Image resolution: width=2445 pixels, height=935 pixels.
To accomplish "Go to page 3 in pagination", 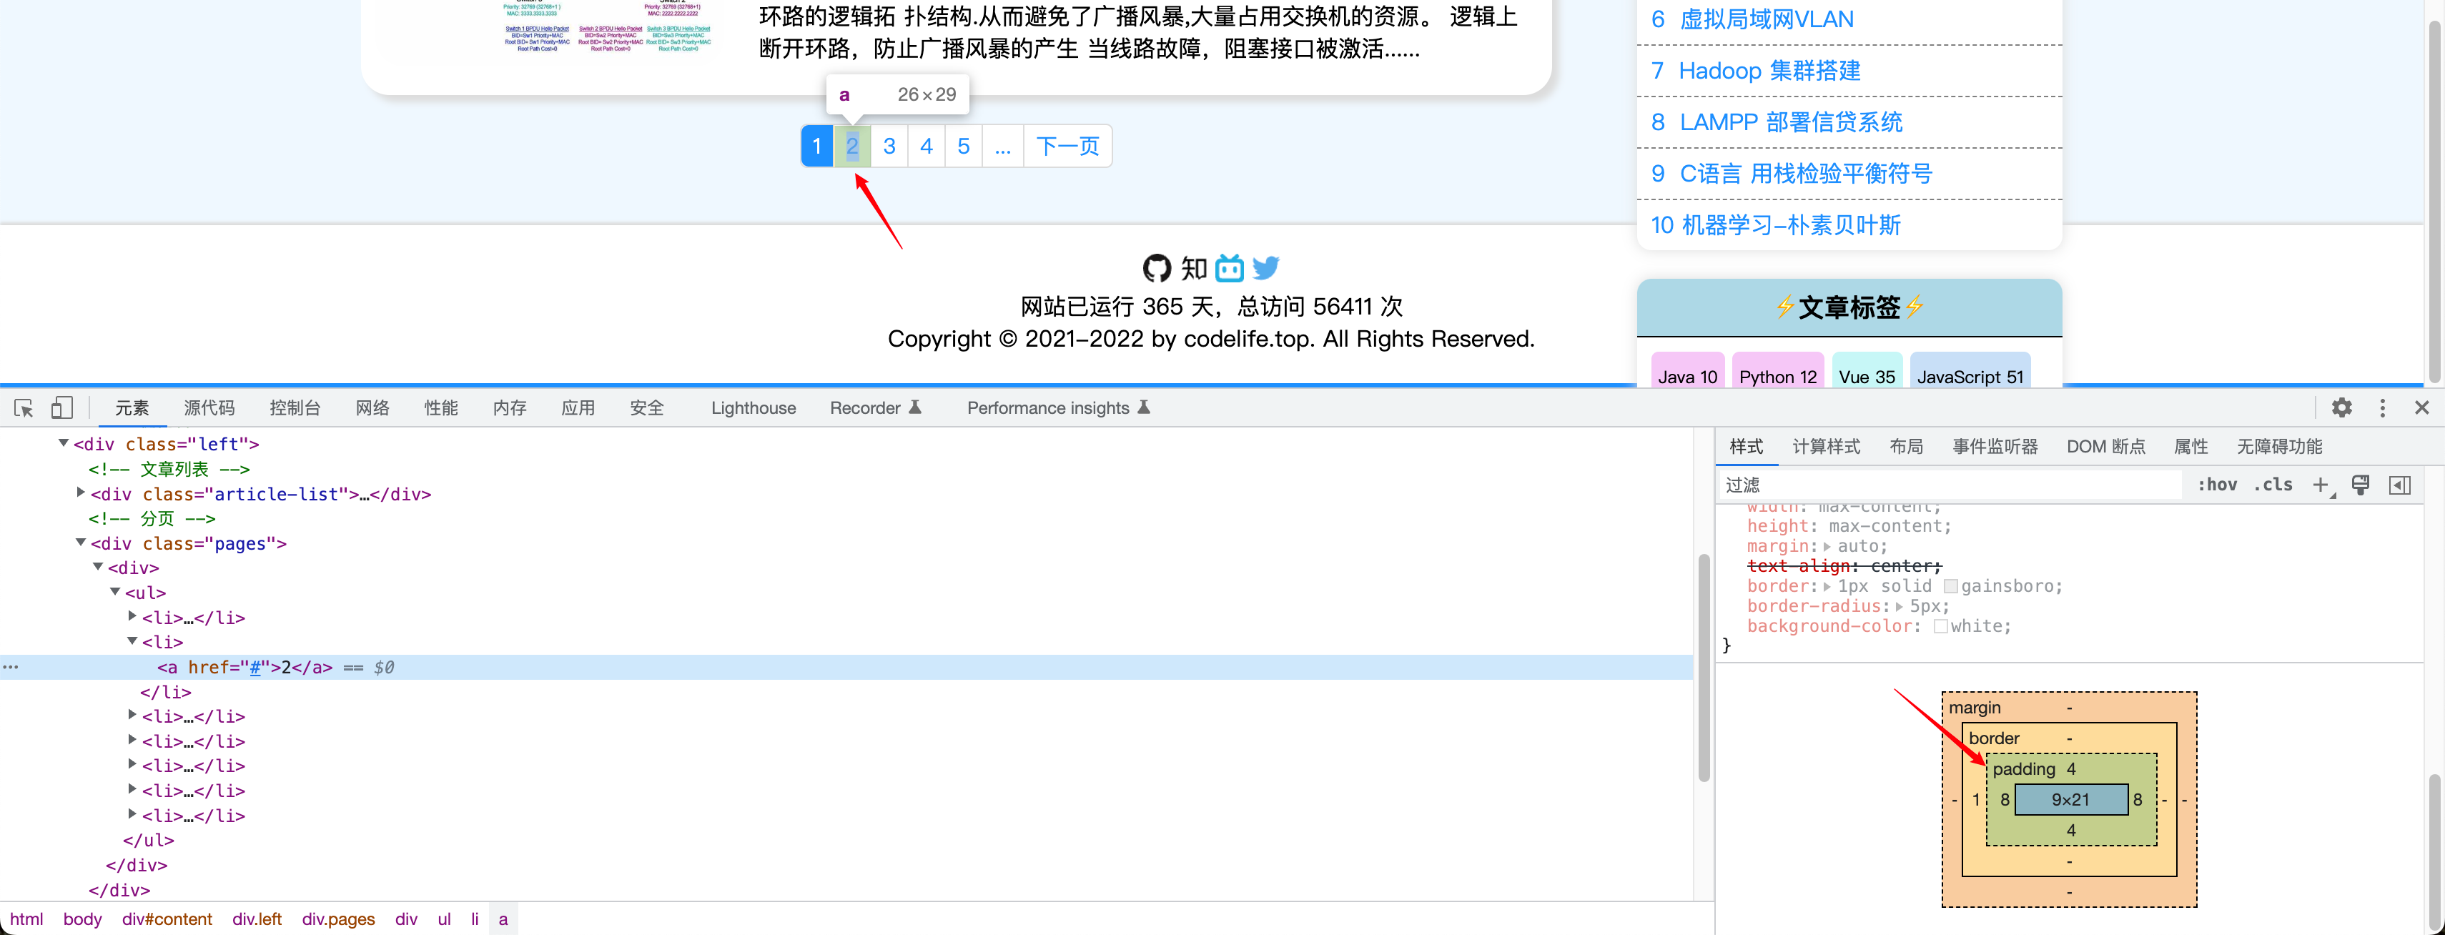I will pos(889,146).
